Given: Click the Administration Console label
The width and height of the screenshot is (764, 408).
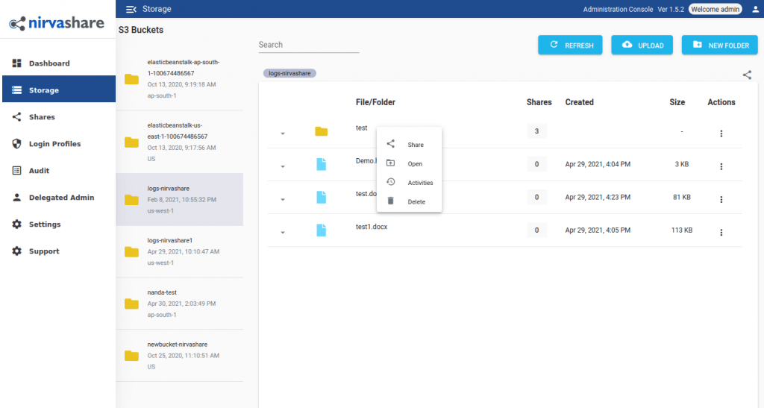Looking at the screenshot, I should [618, 9].
